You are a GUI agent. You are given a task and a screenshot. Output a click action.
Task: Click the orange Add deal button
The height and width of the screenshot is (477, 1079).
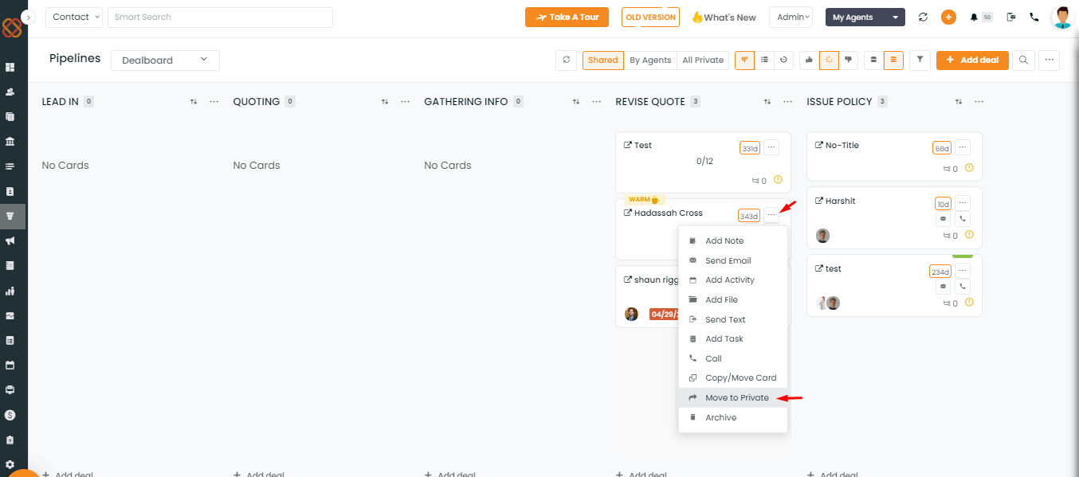[x=972, y=60]
